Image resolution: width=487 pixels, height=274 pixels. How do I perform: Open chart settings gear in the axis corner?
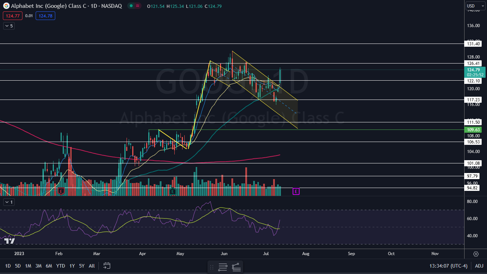[476, 254]
